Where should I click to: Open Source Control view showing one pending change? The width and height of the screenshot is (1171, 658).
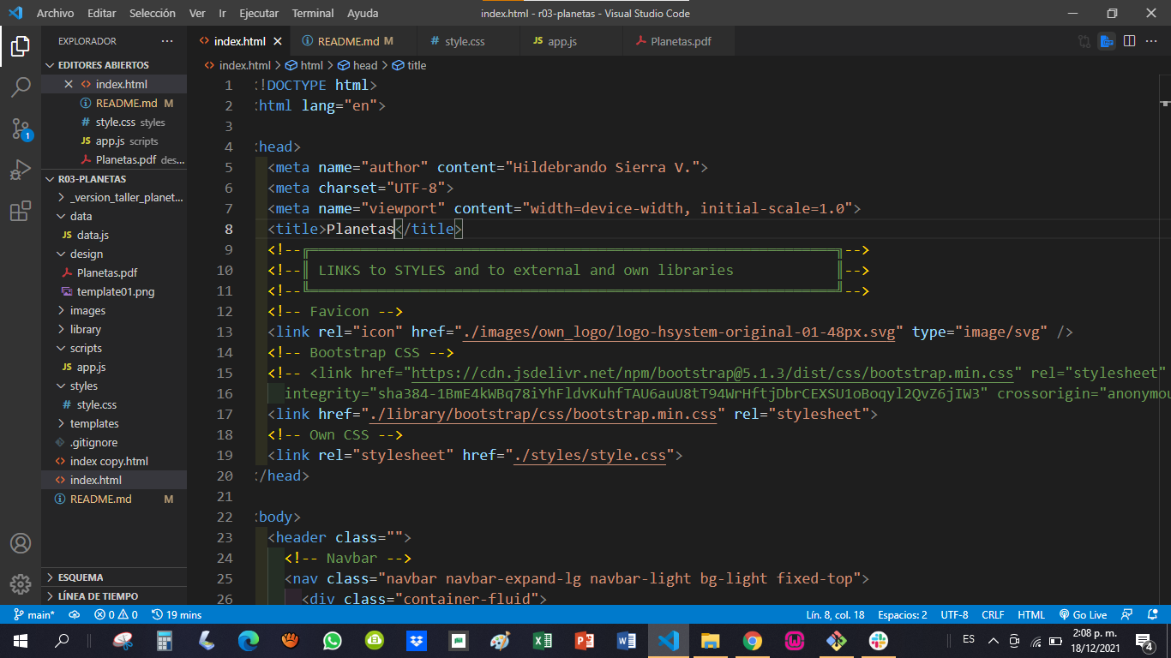[x=21, y=129]
